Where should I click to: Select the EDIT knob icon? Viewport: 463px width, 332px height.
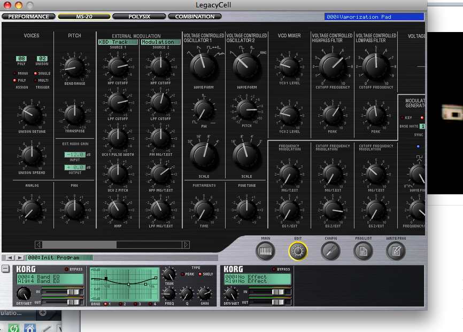[298, 251]
